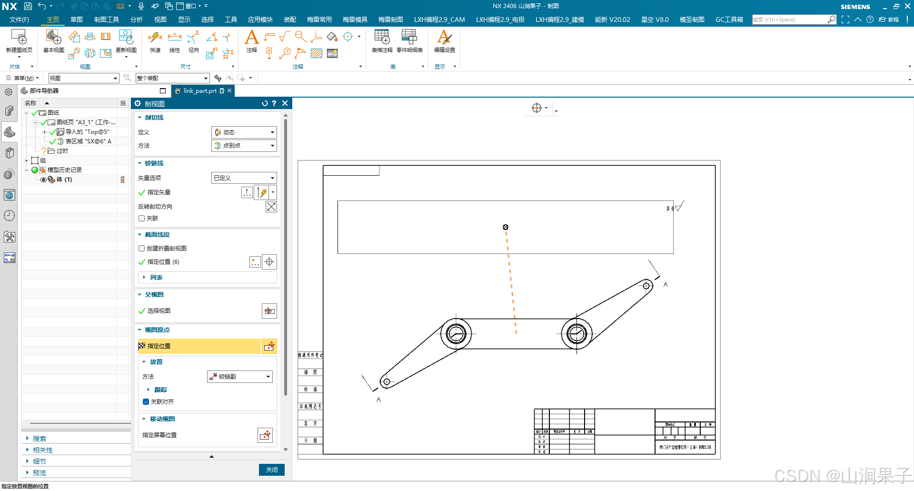Image resolution: width=914 pixels, height=491 pixels.
Task: Click the Section View dialog scrollbar
Action: pyautogui.click(x=286, y=257)
